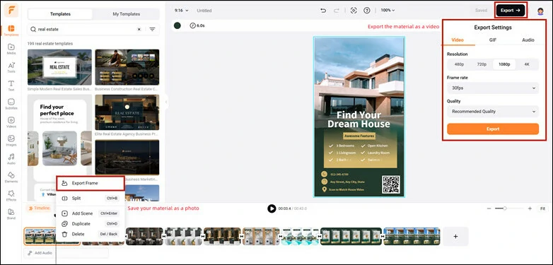The height and width of the screenshot is (265, 553).
Task: Open the help question mark icon
Action: 367,11
